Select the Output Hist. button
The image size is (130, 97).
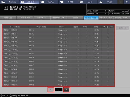point(91,18)
